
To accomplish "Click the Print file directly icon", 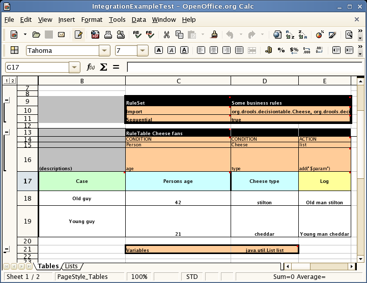I will point(108,35).
